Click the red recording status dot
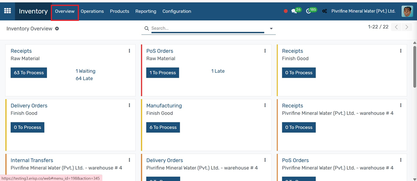This screenshot has width=417, height=181. pos(286,11)
